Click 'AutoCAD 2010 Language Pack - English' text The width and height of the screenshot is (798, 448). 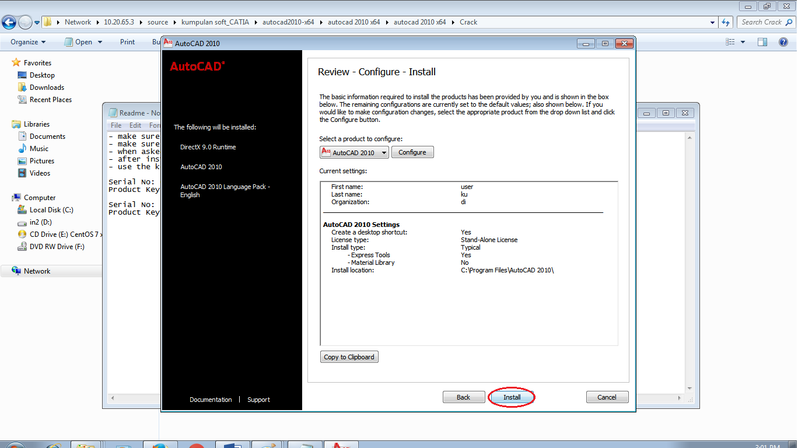225,191
